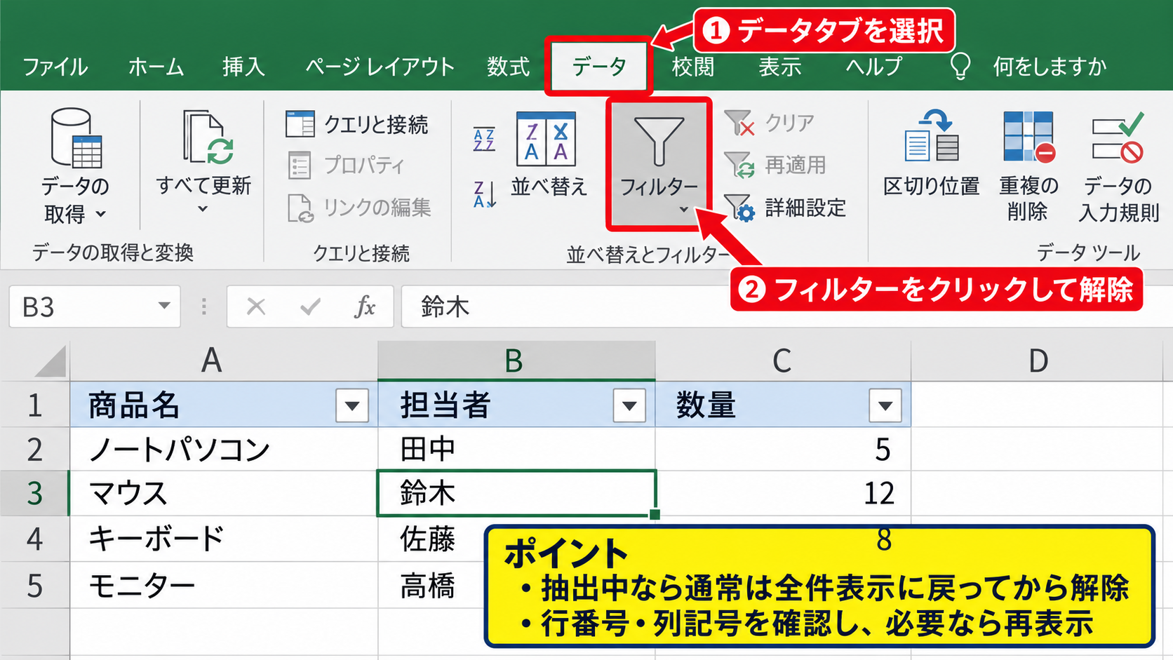This screenshot has width=1173, height=660.
Task: Click すべて更新 refresh all icon
Action: click(208, 137)
